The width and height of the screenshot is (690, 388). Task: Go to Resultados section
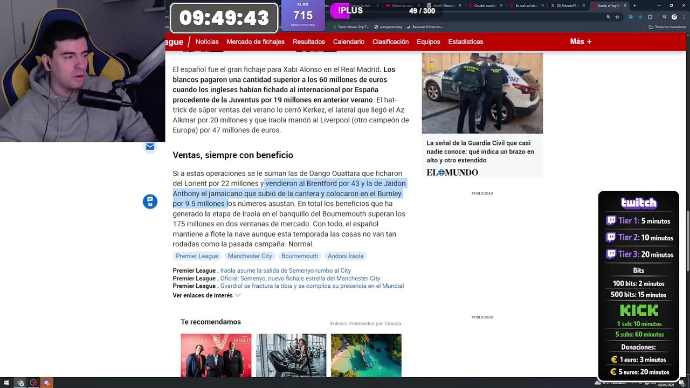pyautogui.click(x=309, y=41)
